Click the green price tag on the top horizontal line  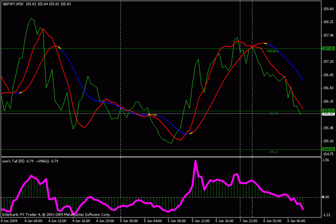click(x=328, y=48)
